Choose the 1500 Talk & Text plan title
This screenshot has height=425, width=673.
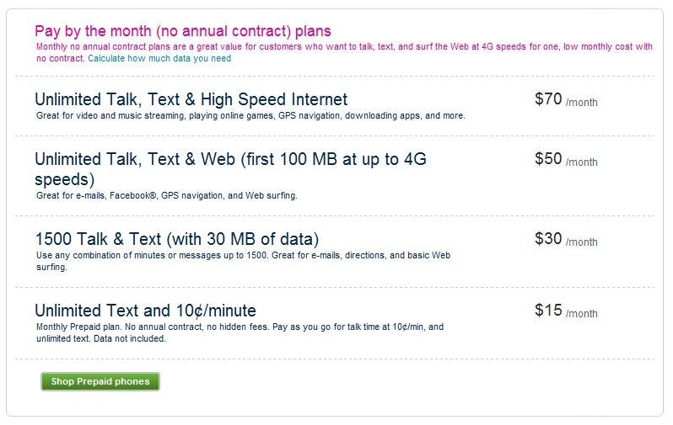point(176,239)
